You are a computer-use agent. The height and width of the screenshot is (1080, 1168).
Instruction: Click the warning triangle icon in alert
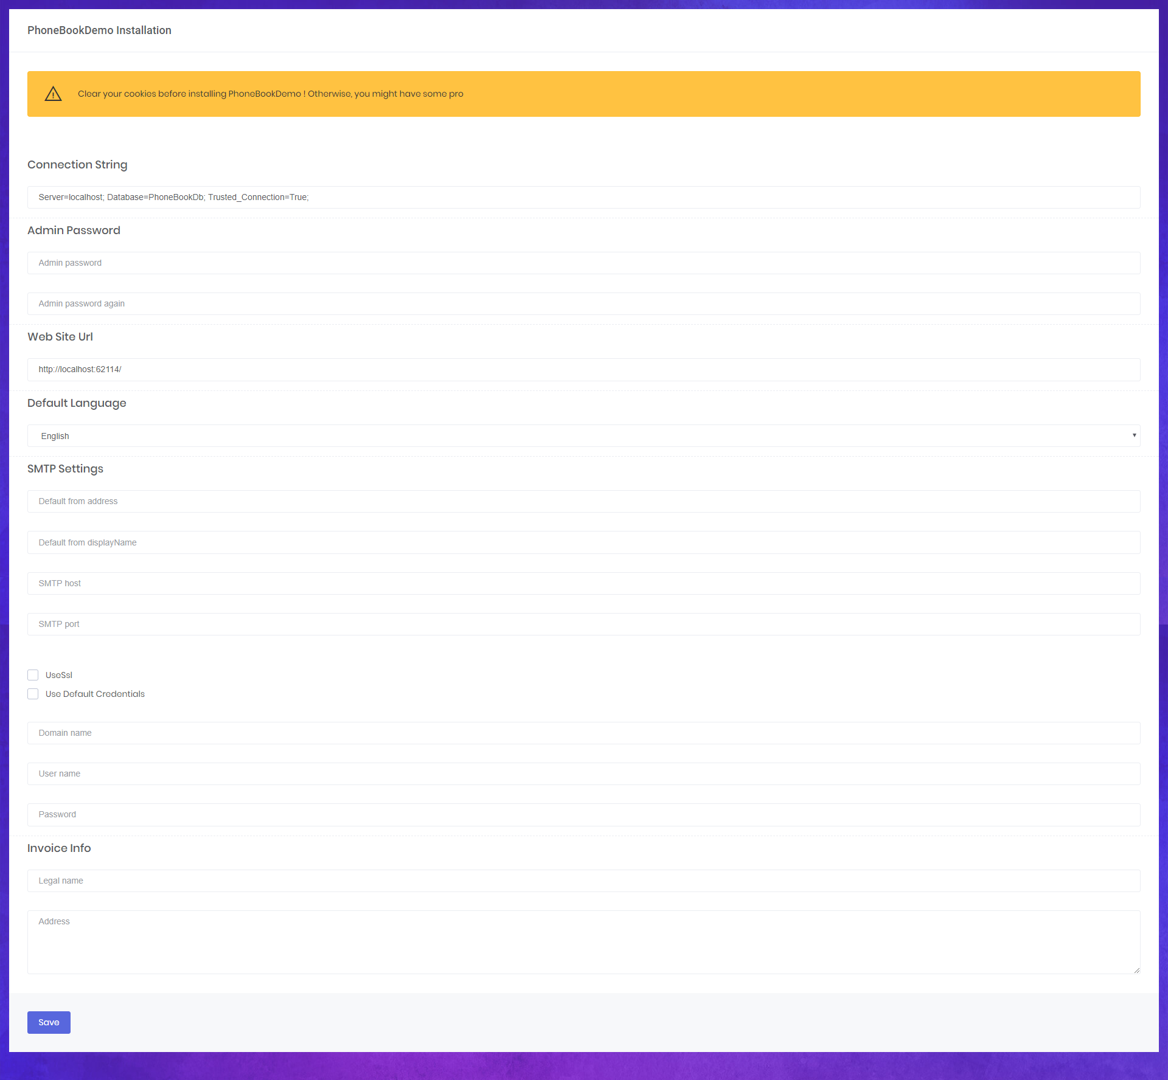[x=53, y=94]
